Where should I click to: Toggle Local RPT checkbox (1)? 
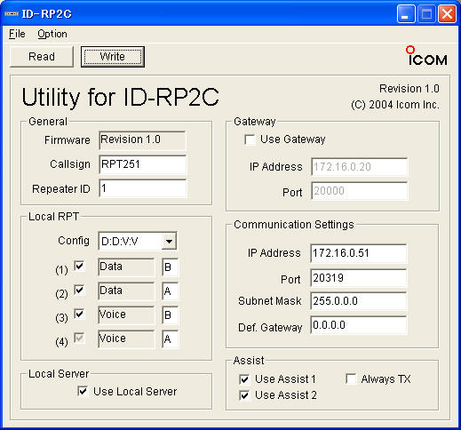[79, 266]
